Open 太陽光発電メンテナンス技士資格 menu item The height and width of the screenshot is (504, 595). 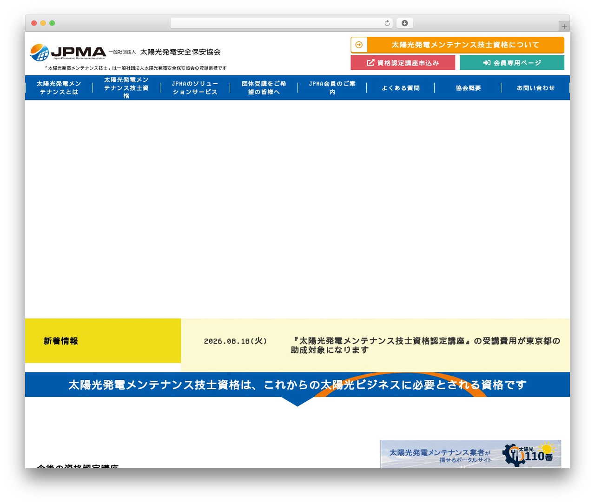click(126, 88)
